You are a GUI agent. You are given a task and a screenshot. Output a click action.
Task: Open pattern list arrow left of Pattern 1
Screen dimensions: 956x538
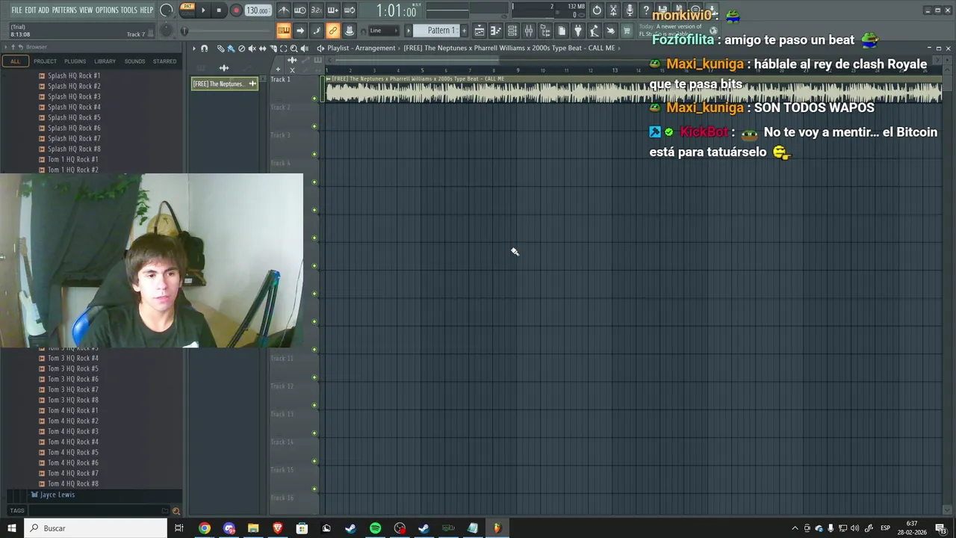coord(409,31)
